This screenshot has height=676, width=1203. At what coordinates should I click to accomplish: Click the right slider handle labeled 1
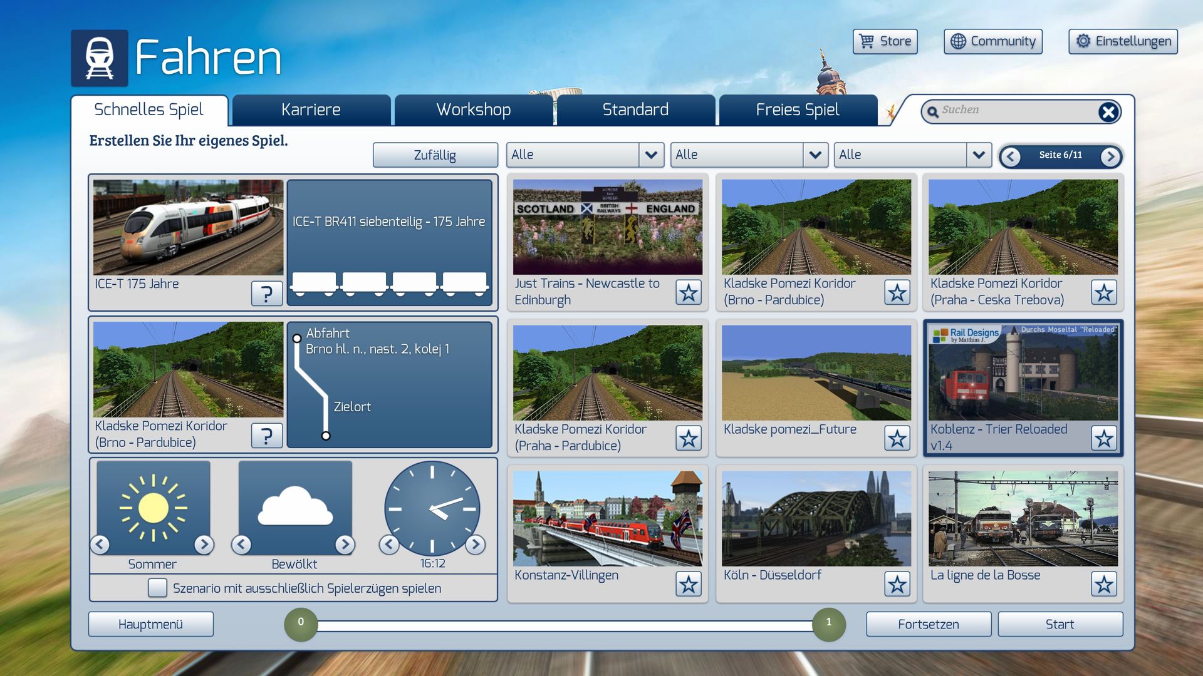click(x=828, y=624)
